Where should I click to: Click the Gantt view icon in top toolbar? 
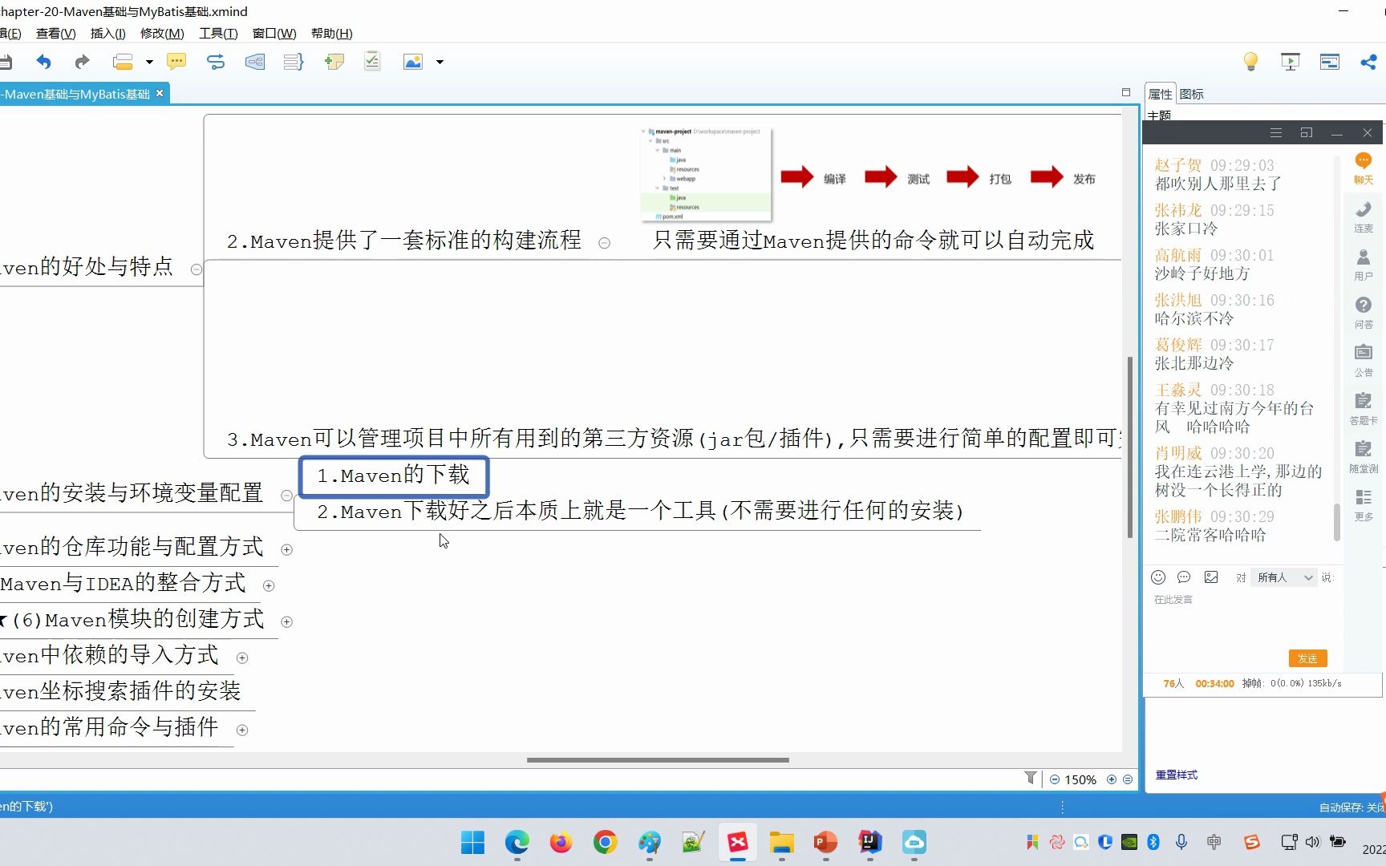(x=1330, y=62)
